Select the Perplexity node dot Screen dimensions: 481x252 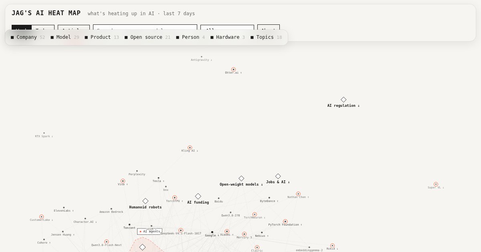pos(137,171)
